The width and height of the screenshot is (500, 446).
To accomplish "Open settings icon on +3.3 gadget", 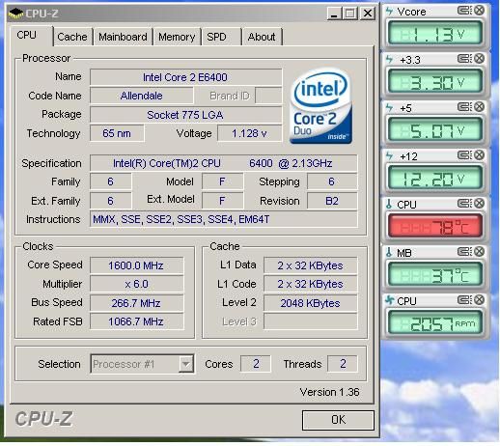I will (x=464, y=59).
